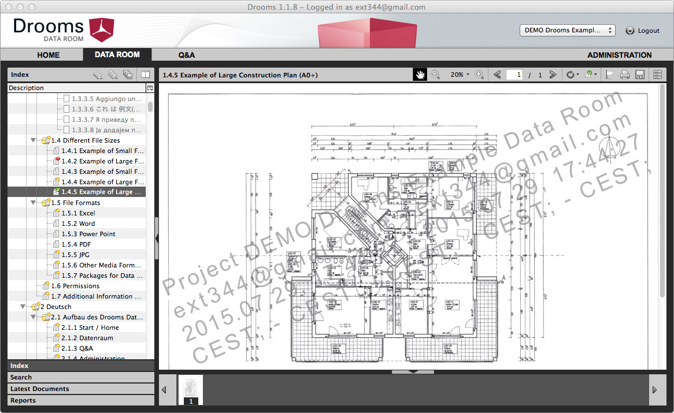
Task: Click the zoom out magnifier
Action: coord(436,75)
